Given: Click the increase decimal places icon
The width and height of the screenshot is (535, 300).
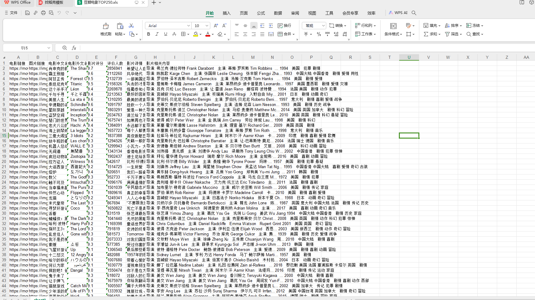Looking at the screenshot, I should click(x=336, y=34).
